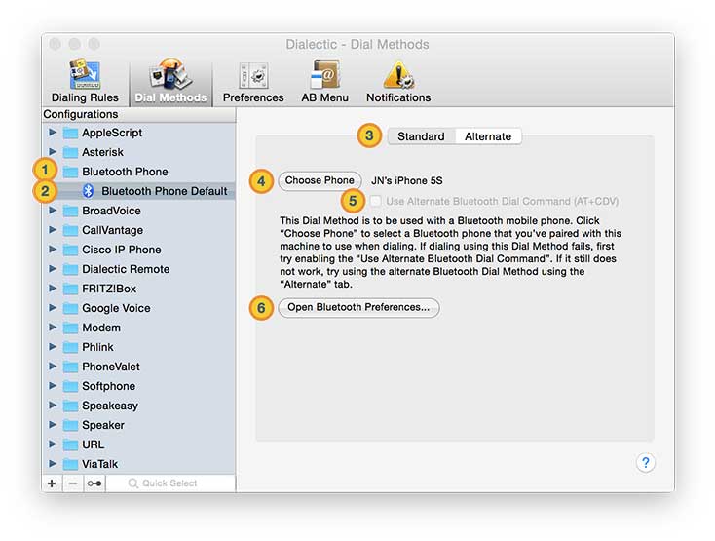
Task: Add a configuration with the plus button
Action: tap(52, 483)
